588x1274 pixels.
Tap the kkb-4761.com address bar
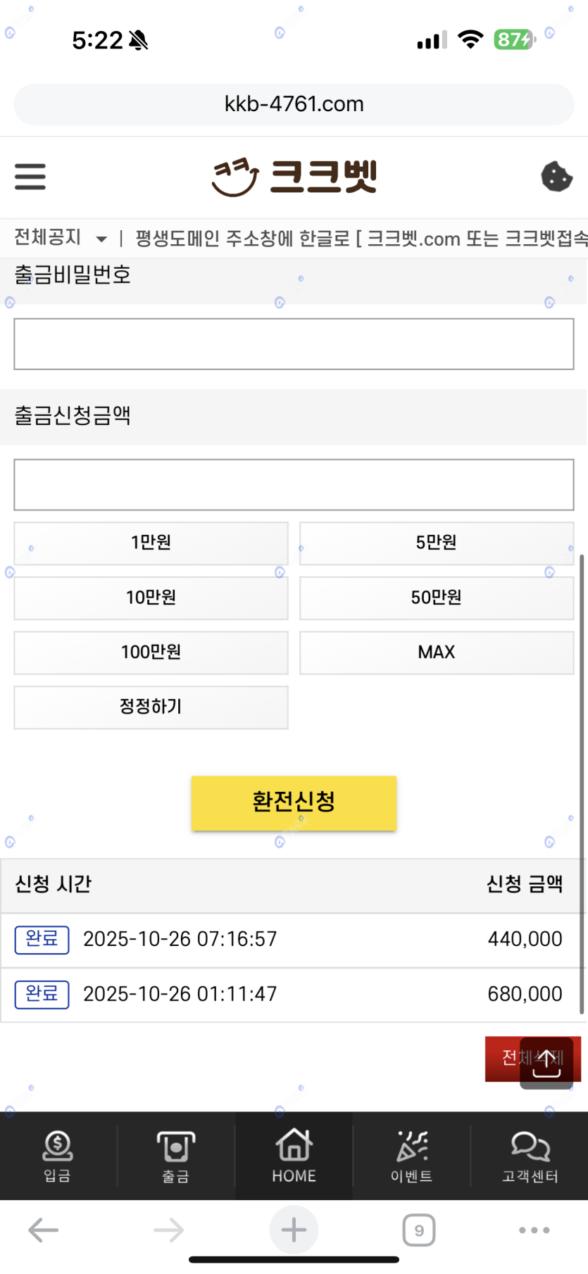(x=294, y=104)
